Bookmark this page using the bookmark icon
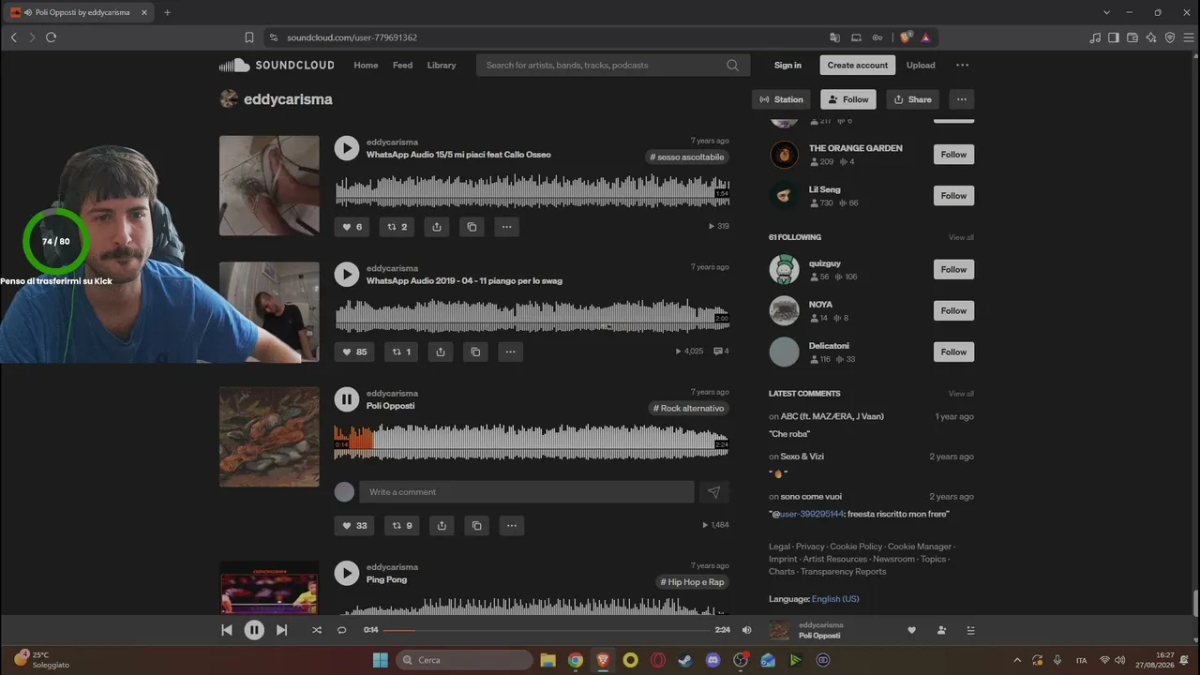 tap(249, 37)
